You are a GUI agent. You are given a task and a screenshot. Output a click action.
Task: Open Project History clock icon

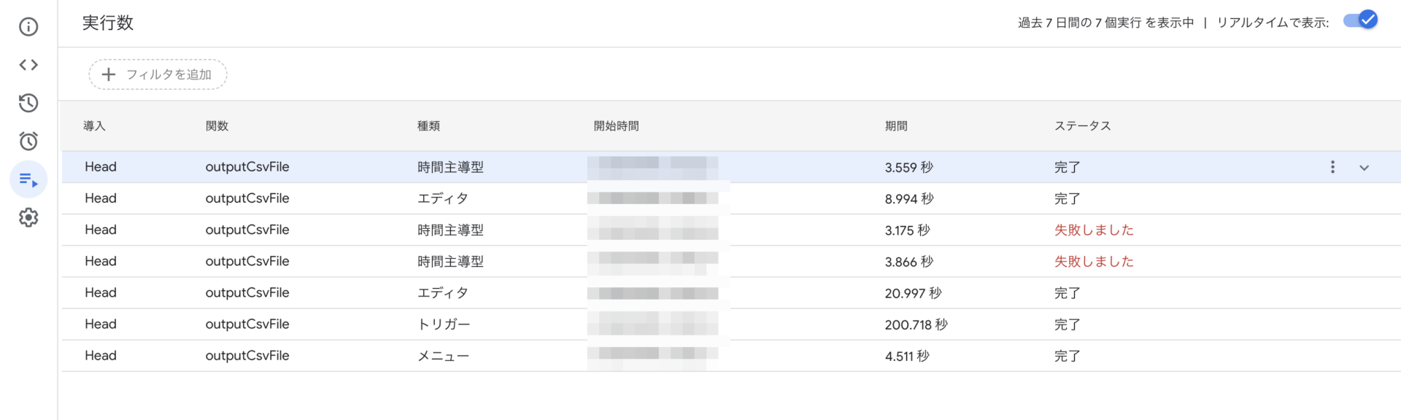click(28, 103)
